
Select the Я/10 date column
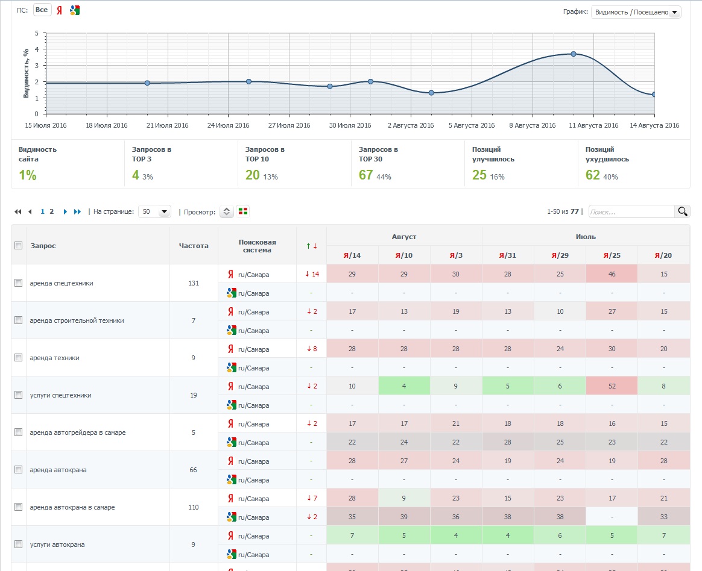(404, 255)
